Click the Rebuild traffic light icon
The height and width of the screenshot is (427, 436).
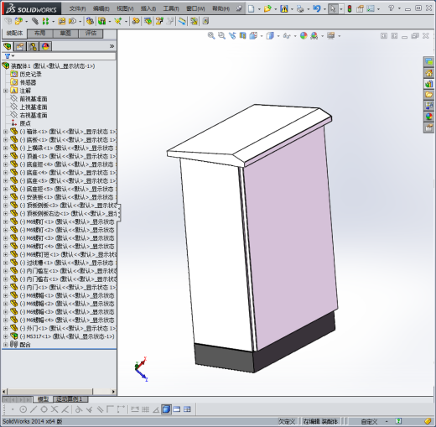[x=350, y=8]
